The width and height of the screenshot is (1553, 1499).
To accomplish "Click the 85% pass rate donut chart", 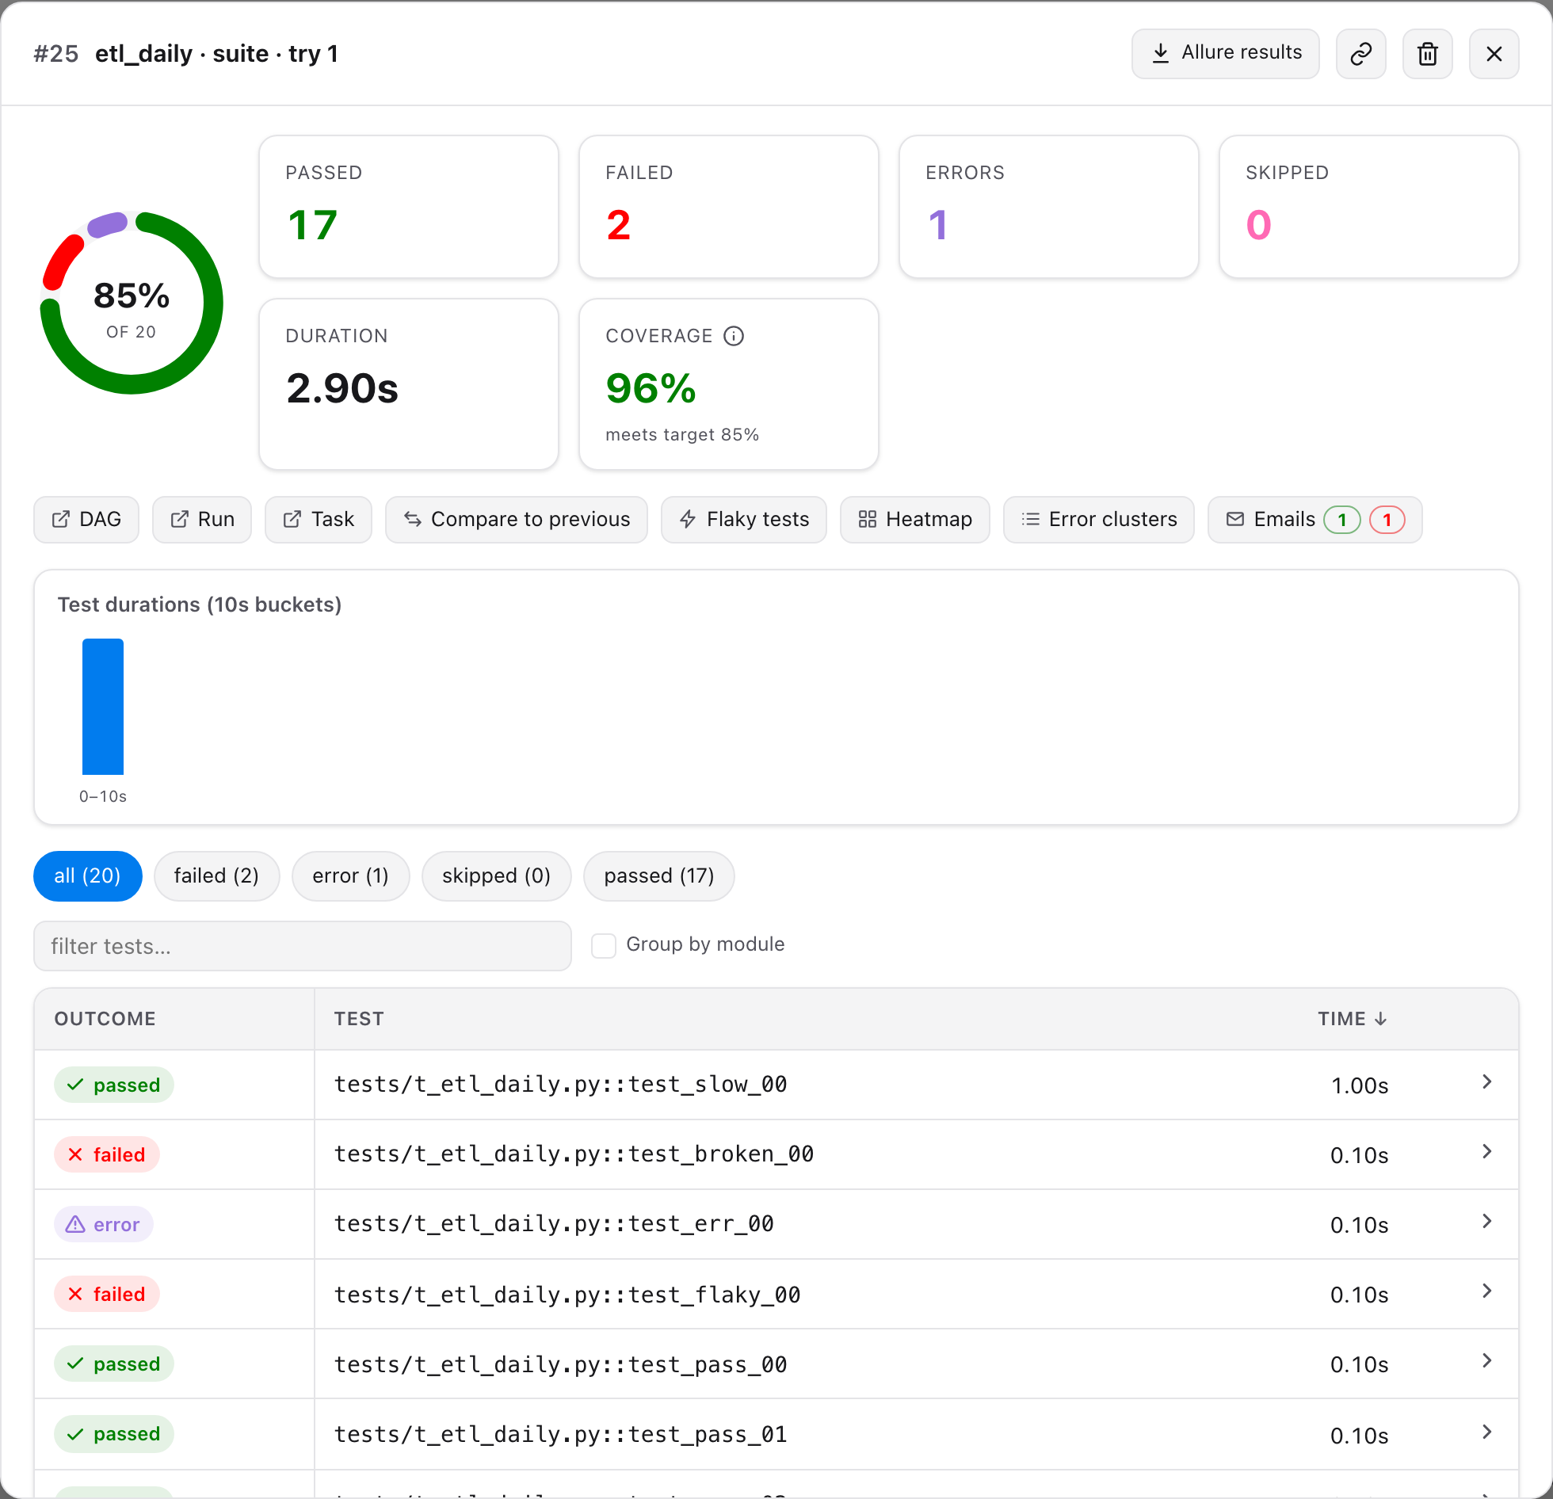I will (132, 303).
